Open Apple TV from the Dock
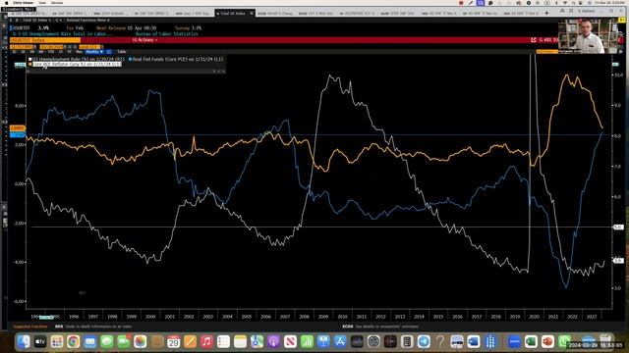629x353 pixels. coord(40,341)
